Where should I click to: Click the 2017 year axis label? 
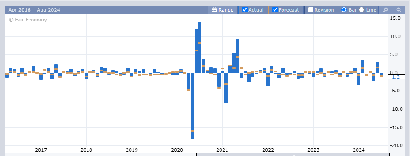point(41,150)
